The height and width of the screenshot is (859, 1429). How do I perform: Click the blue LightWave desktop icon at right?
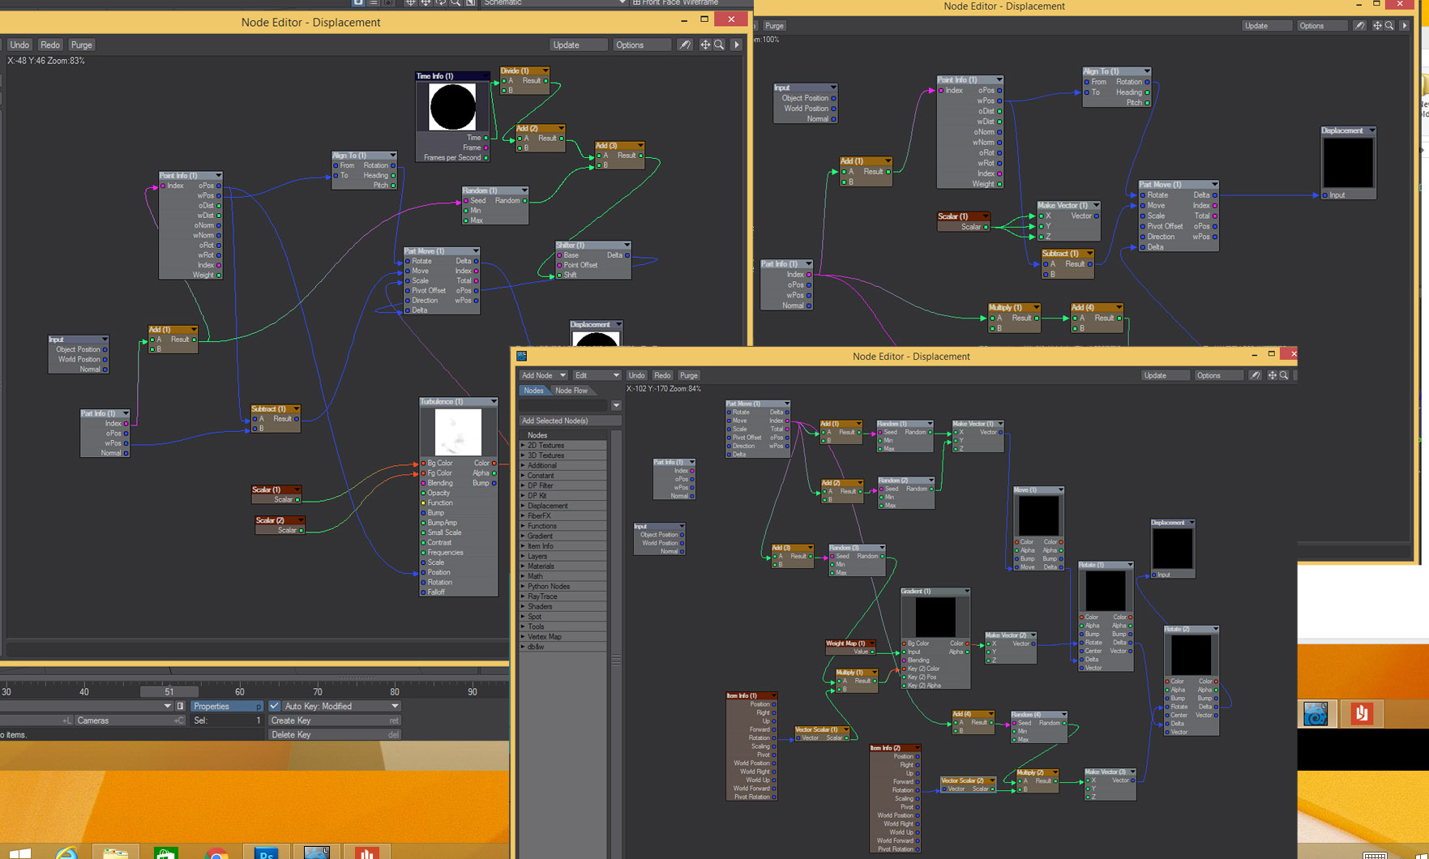tap(1316, 714)
